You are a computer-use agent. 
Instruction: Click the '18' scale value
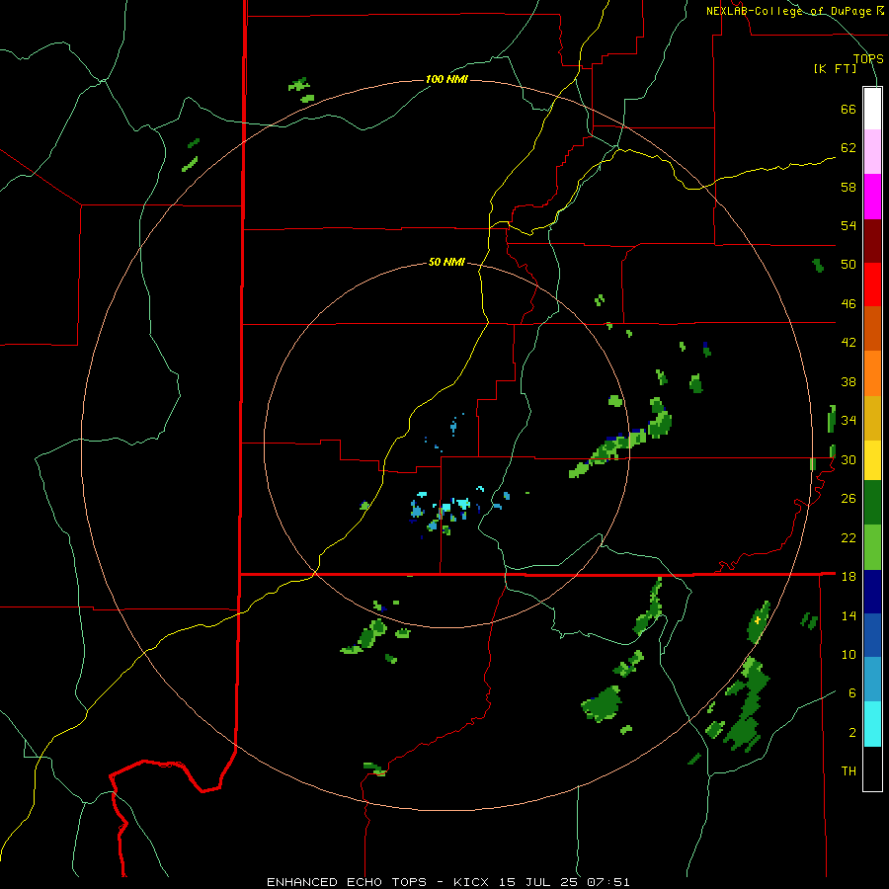(849, 577)
